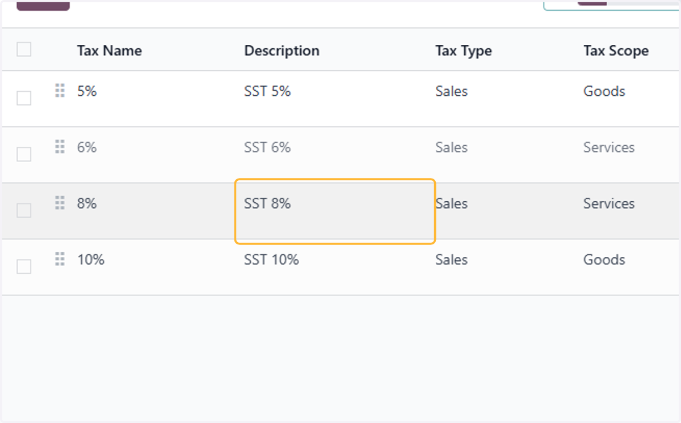This screenshot has height=423, width=681.
Task: Tick the checkbox for the 6% tax row
Action: [24, 154]
